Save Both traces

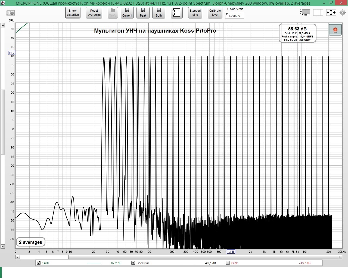pos(159,13)
